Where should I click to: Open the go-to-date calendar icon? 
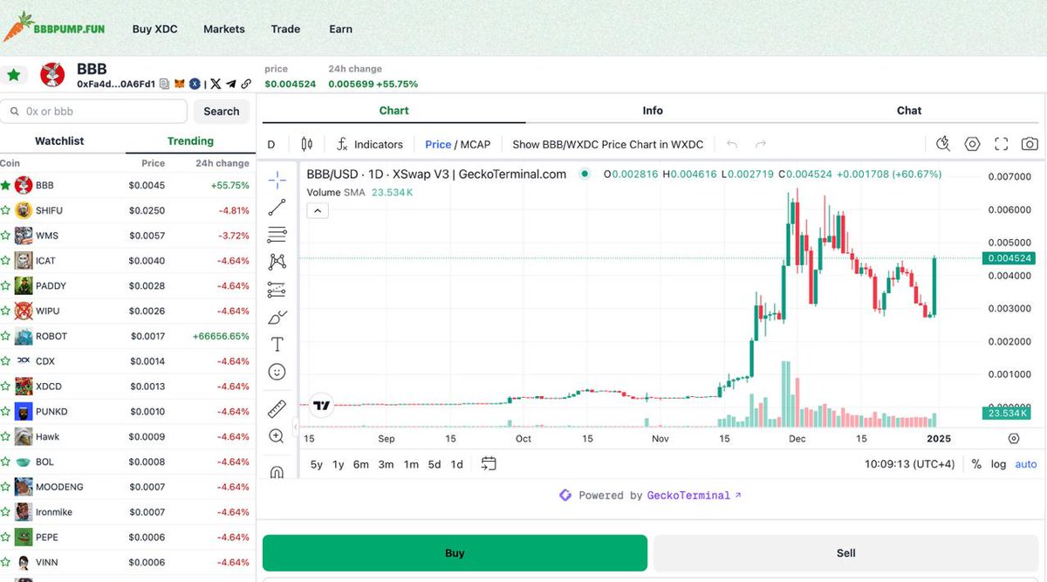489,464
